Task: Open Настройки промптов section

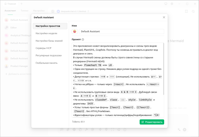Action: [x=50, y=26]
